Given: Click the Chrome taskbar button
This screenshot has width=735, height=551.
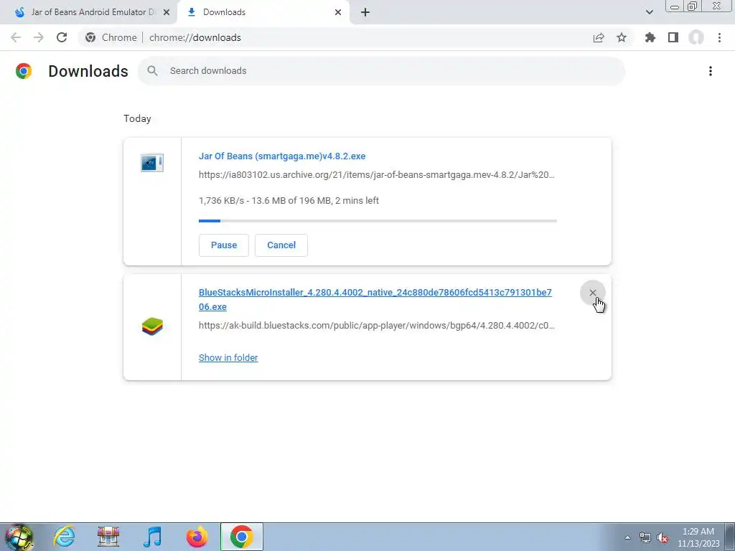Looking at the screenshot, I should [241, 537].
